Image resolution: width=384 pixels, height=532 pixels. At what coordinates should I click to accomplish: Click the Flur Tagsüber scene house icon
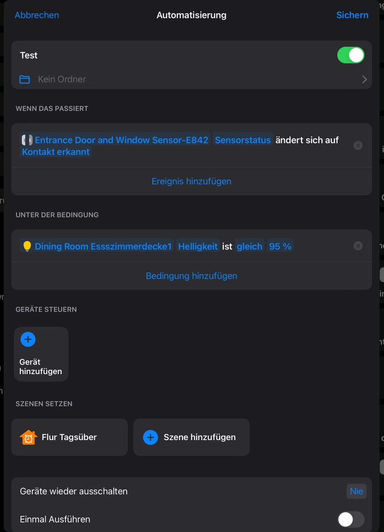[28, 437]
